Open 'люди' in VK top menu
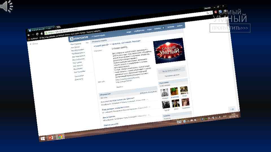Screen dimensions: 271x152 pos(129,32)
